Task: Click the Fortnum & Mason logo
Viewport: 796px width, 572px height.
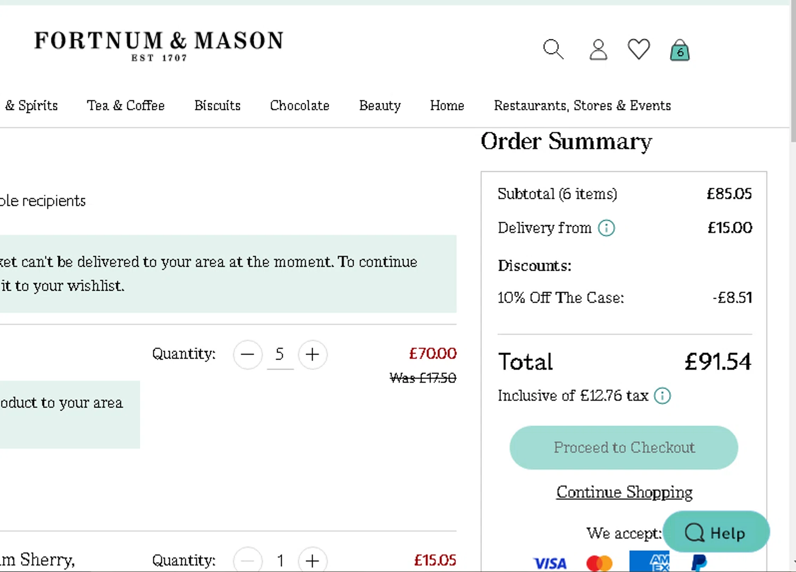Action: 159,46
